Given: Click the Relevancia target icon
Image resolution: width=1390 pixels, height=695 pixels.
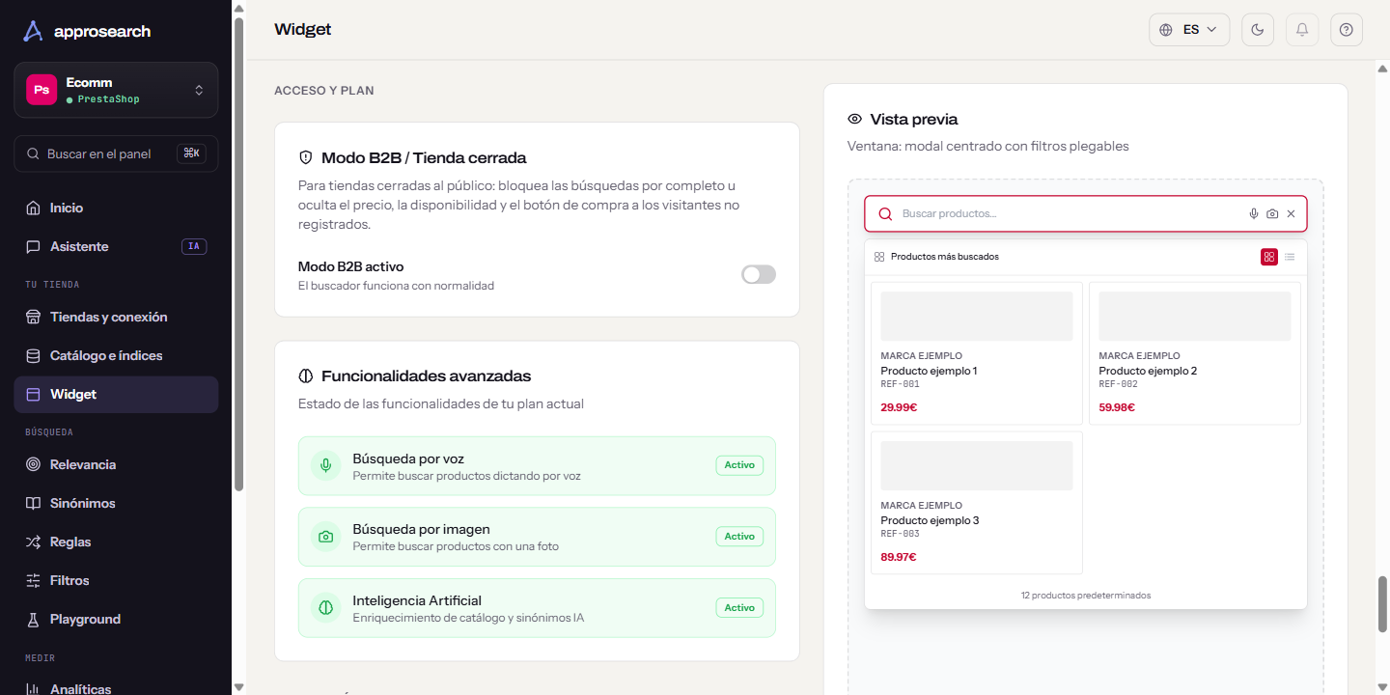Looking at the screenshot, I should [33, 464].
